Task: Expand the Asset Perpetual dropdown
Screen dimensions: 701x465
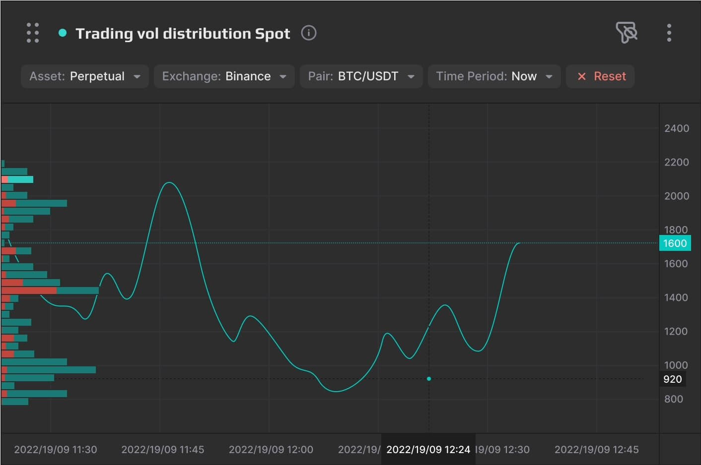Action: 84,76
